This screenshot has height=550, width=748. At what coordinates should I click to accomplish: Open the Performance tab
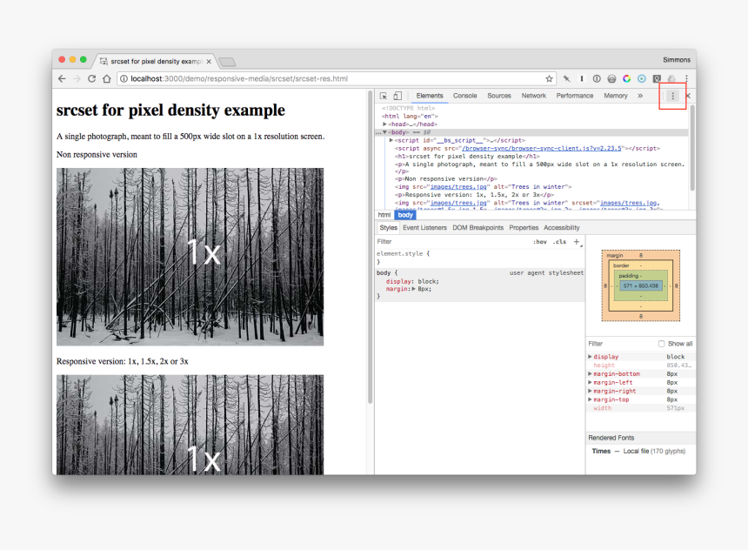[575, 96]
